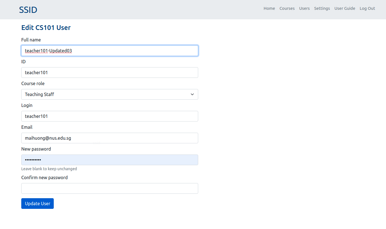Click inside the Full name field
Viewport: 386px width, 229px height.
tap(110, 51)
